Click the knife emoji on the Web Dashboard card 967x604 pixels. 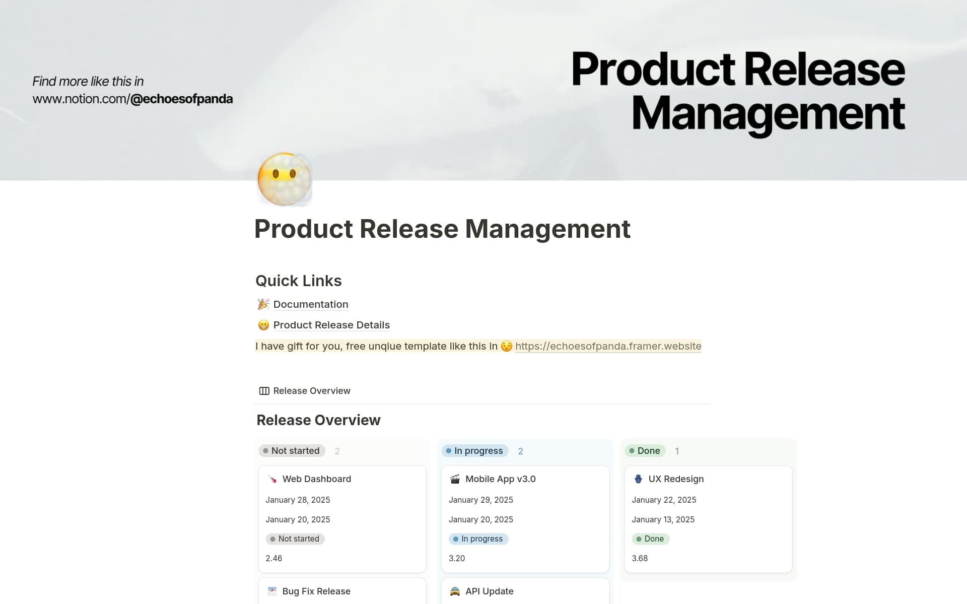(x=271, y=479)
